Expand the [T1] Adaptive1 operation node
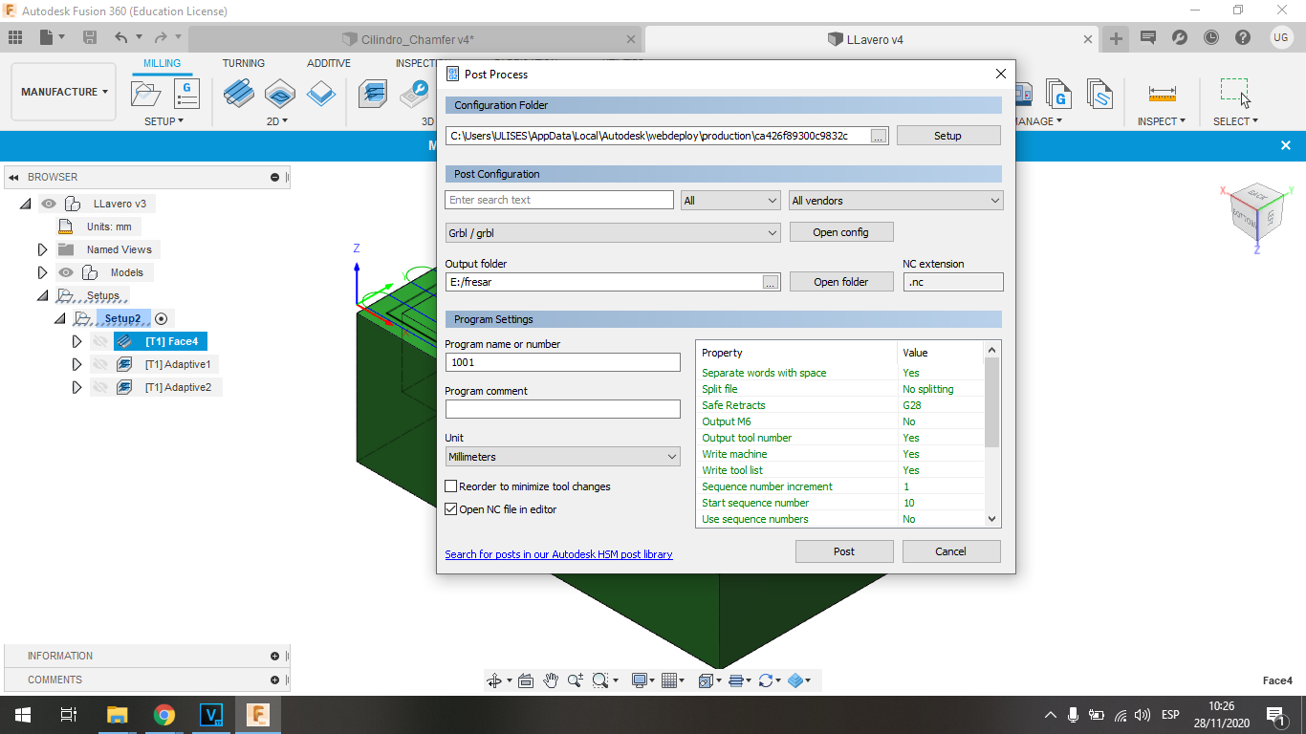 point(77,364)
